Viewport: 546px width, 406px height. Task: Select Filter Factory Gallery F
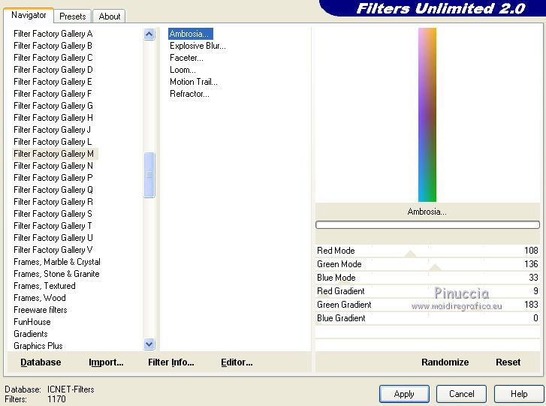pyautogui.click(x=53, y=94)
